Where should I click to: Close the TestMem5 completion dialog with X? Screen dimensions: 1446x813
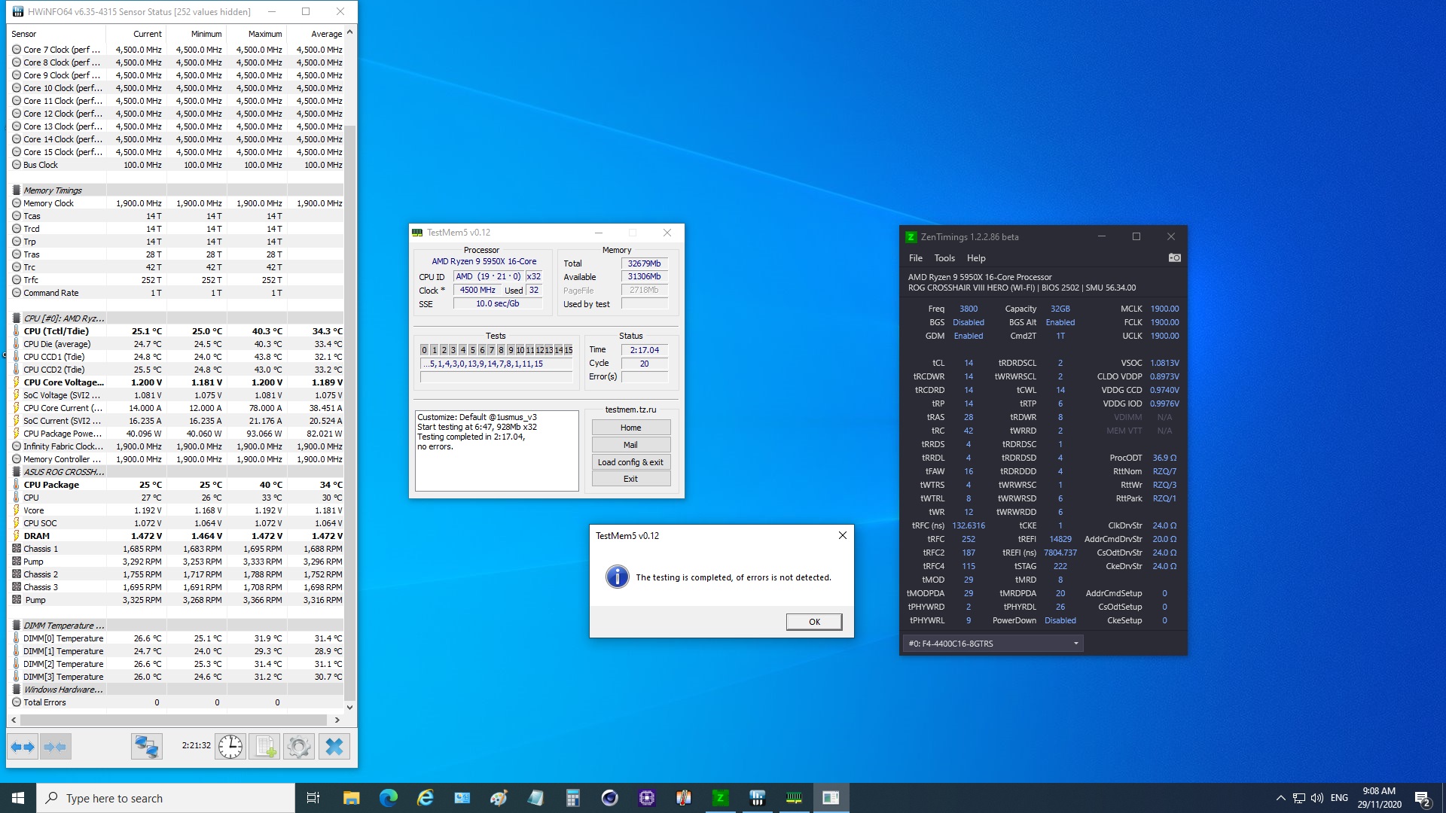click(x=843, y=535)
